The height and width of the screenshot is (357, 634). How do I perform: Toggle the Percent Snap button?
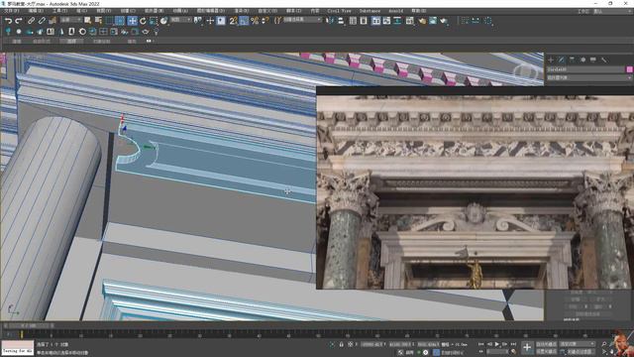tap(255, 21)
